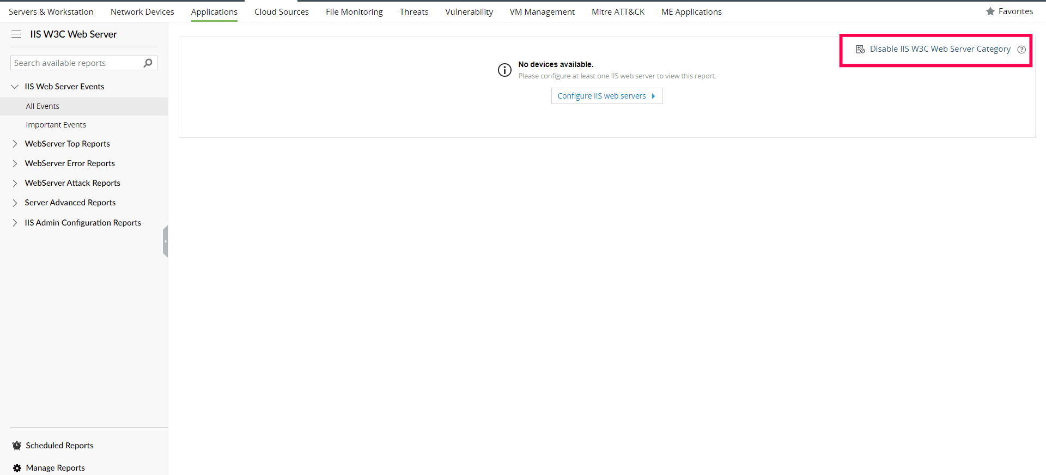Open Manage Reports
Image resolution: width=1046 pixels, height=475 pixels.
click(x=55, y=468)
